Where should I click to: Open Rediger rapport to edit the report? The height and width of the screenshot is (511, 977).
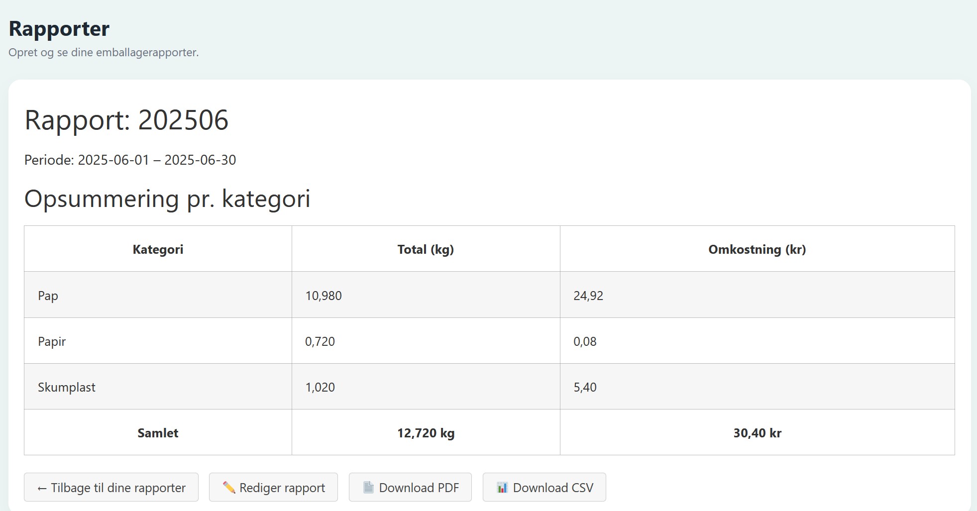(x=273, y=487)
